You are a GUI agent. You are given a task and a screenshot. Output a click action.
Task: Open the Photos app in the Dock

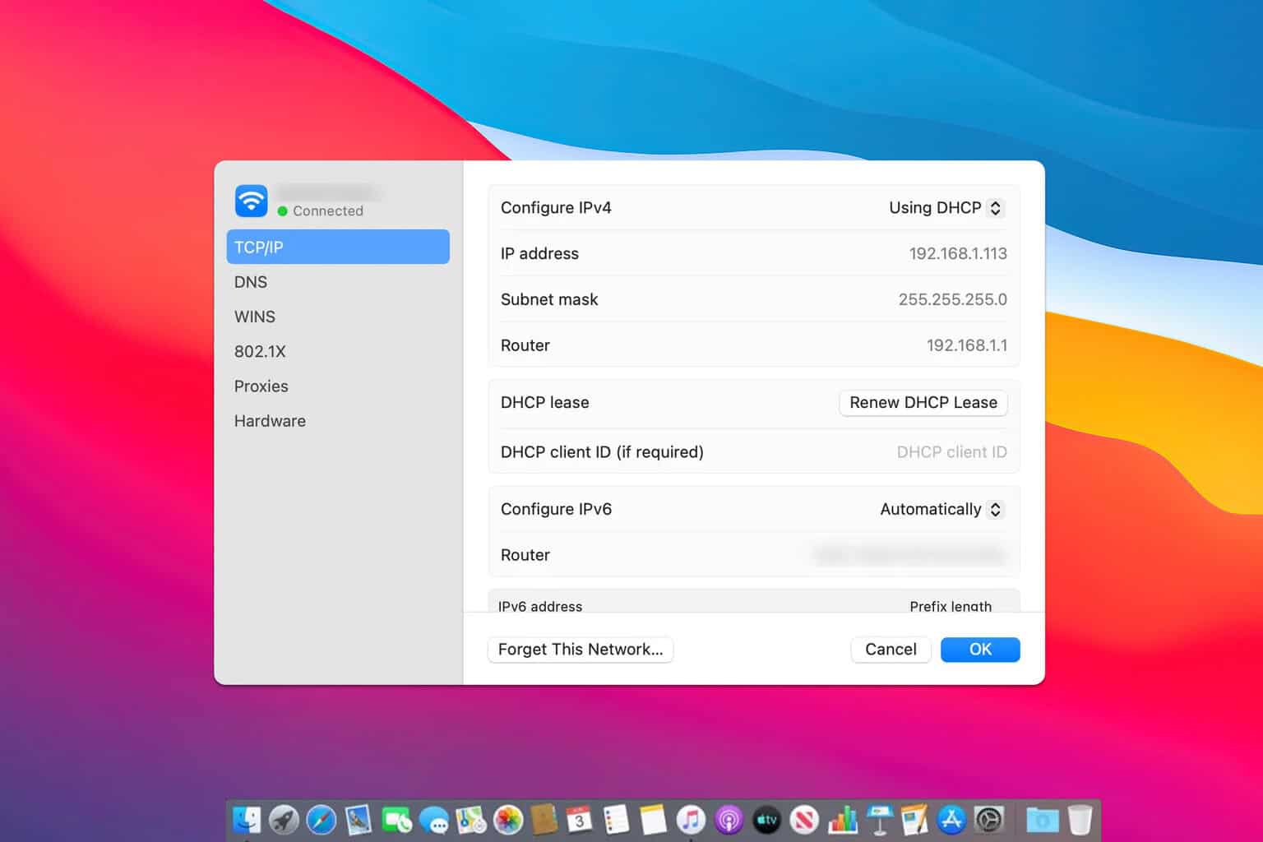(508, 820)
